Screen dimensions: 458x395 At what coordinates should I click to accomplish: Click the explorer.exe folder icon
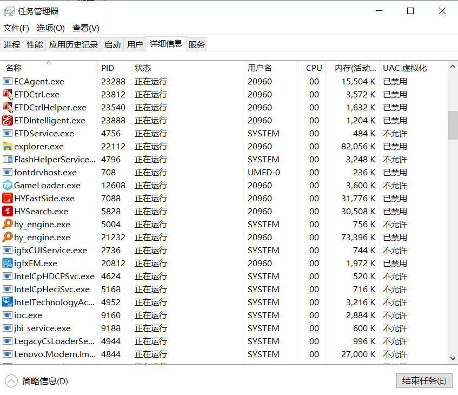point(8,146)
